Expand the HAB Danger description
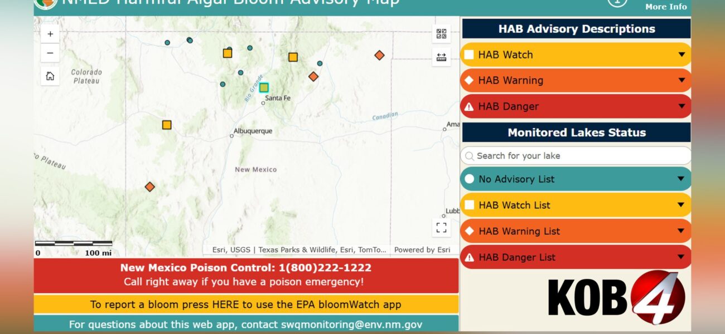Screen dimensions: 725x334 (576, 106)
